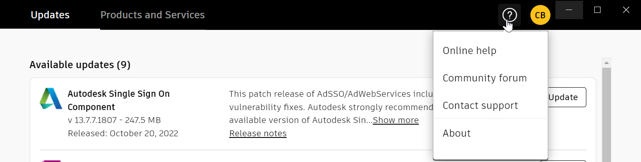Click the magenta product icon below

pos(50,161)
